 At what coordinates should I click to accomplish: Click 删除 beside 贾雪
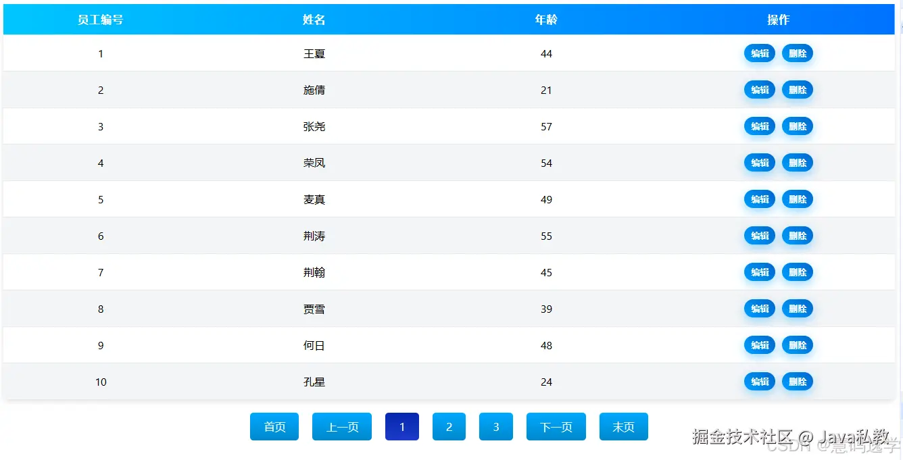click(x=798, y=309)
